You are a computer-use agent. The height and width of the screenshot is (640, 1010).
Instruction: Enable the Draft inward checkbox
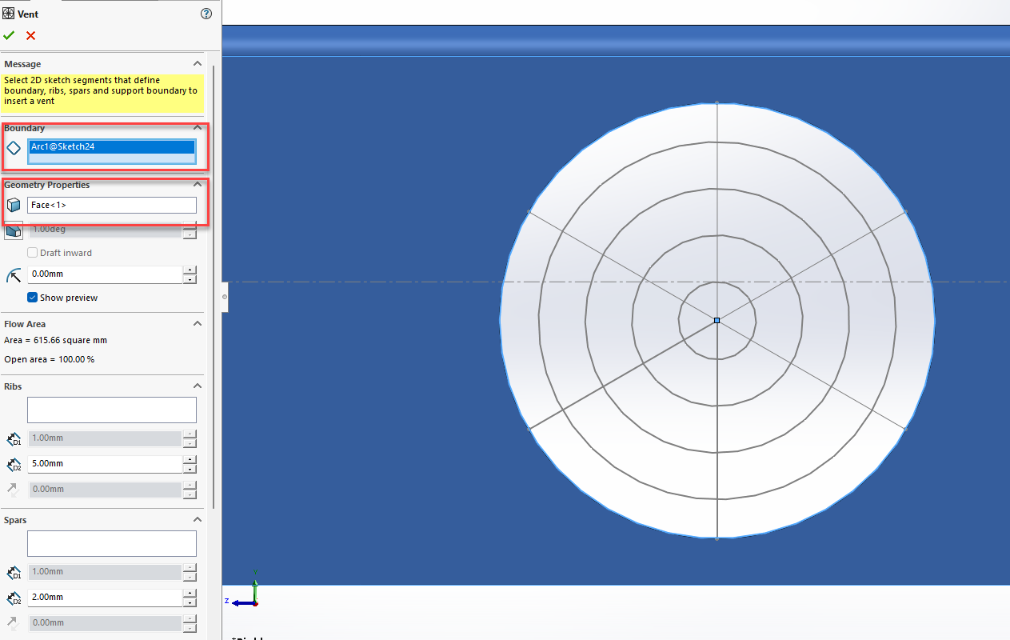(32, 252)
